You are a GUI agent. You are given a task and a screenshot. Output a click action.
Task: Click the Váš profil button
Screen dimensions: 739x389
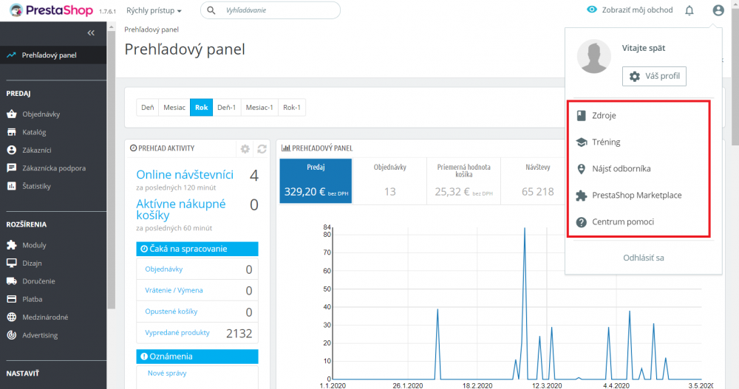(x=654, y=76)
